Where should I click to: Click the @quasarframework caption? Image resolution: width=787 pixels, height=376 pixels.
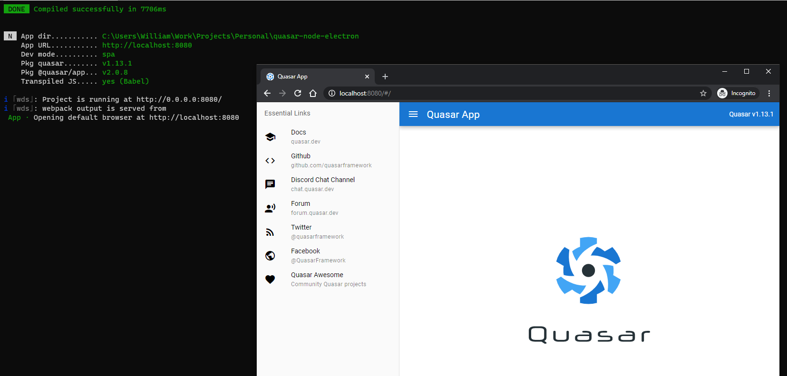pos(318,237)
